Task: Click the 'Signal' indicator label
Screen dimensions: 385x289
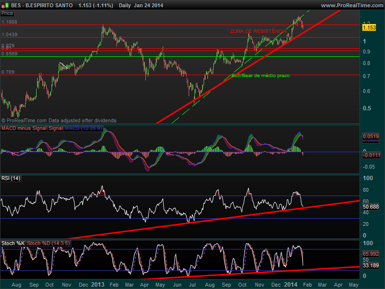Action: coord(56,128)
